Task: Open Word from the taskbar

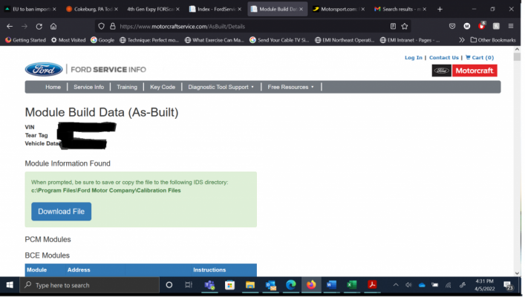Action: (331, 285)
